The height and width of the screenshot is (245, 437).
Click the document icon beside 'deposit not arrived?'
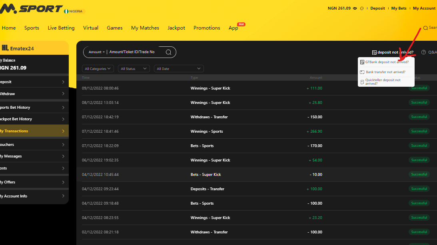click(x=374, y=52)
